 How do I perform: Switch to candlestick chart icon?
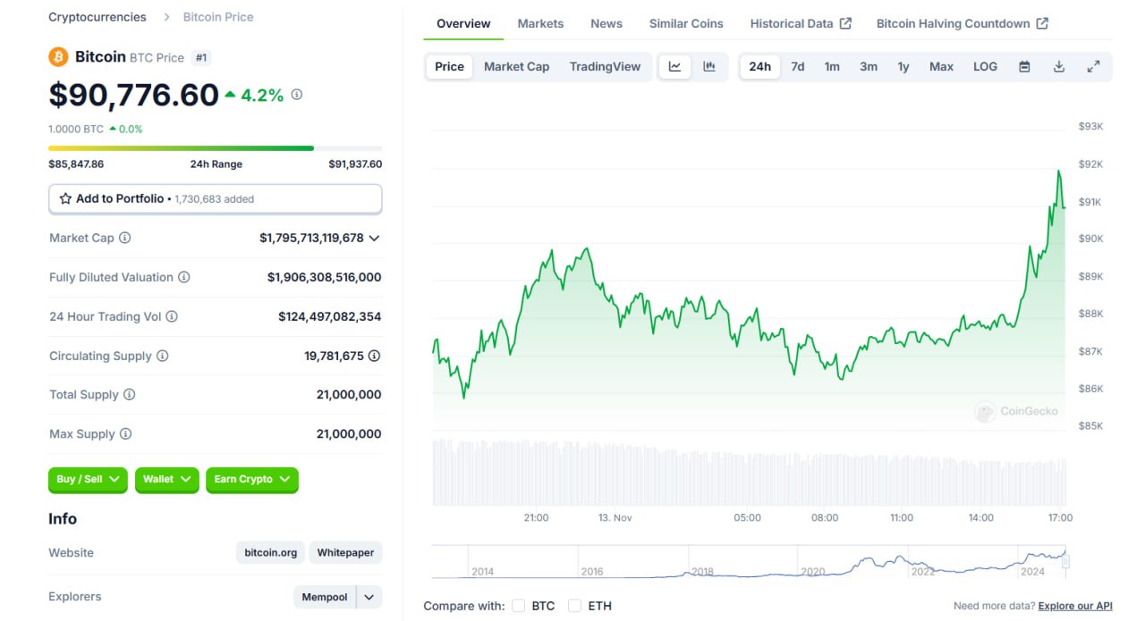pyautogui.click(x=709, y=67)
